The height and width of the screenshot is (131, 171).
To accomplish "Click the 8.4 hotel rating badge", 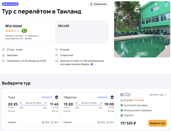I will pos(25,31).
